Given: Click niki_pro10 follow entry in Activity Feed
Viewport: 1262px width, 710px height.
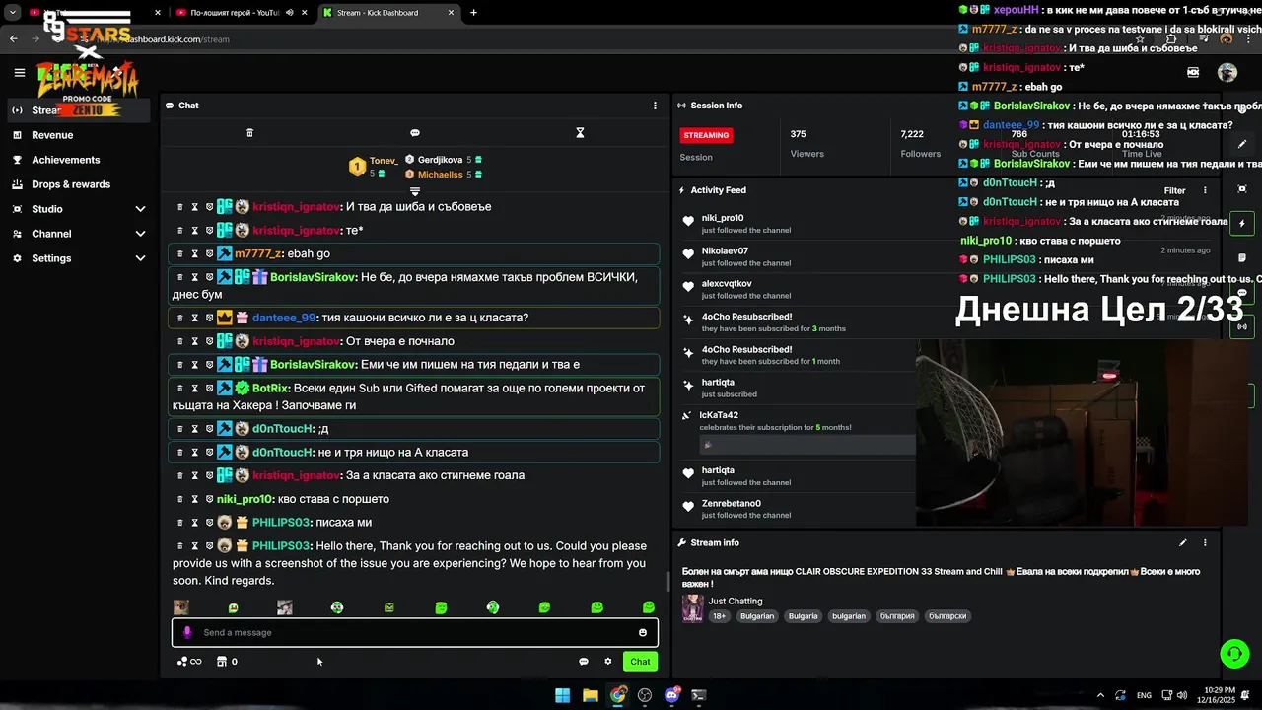Looking at the screenshot, I should click(799, 223).
